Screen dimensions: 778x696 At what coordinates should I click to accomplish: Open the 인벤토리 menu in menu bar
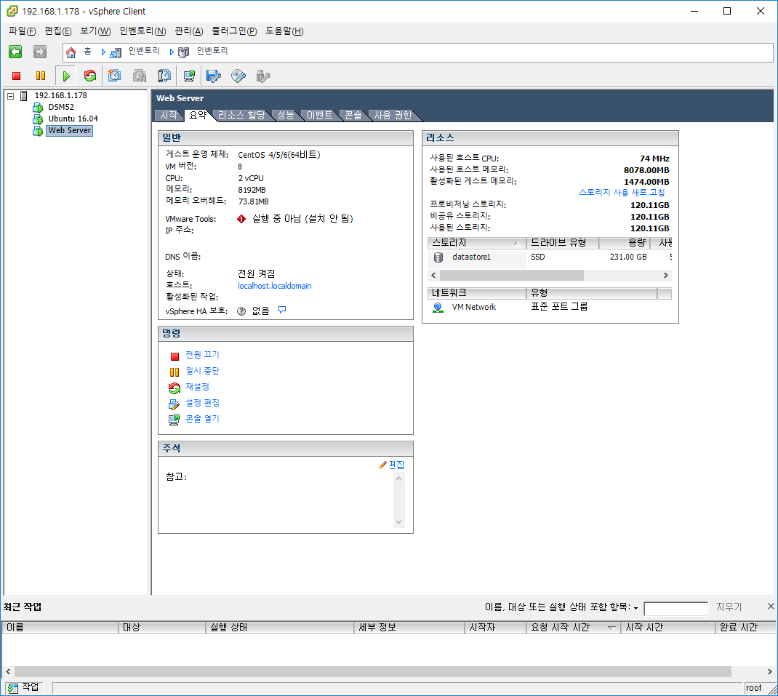(x=143, y=31)
